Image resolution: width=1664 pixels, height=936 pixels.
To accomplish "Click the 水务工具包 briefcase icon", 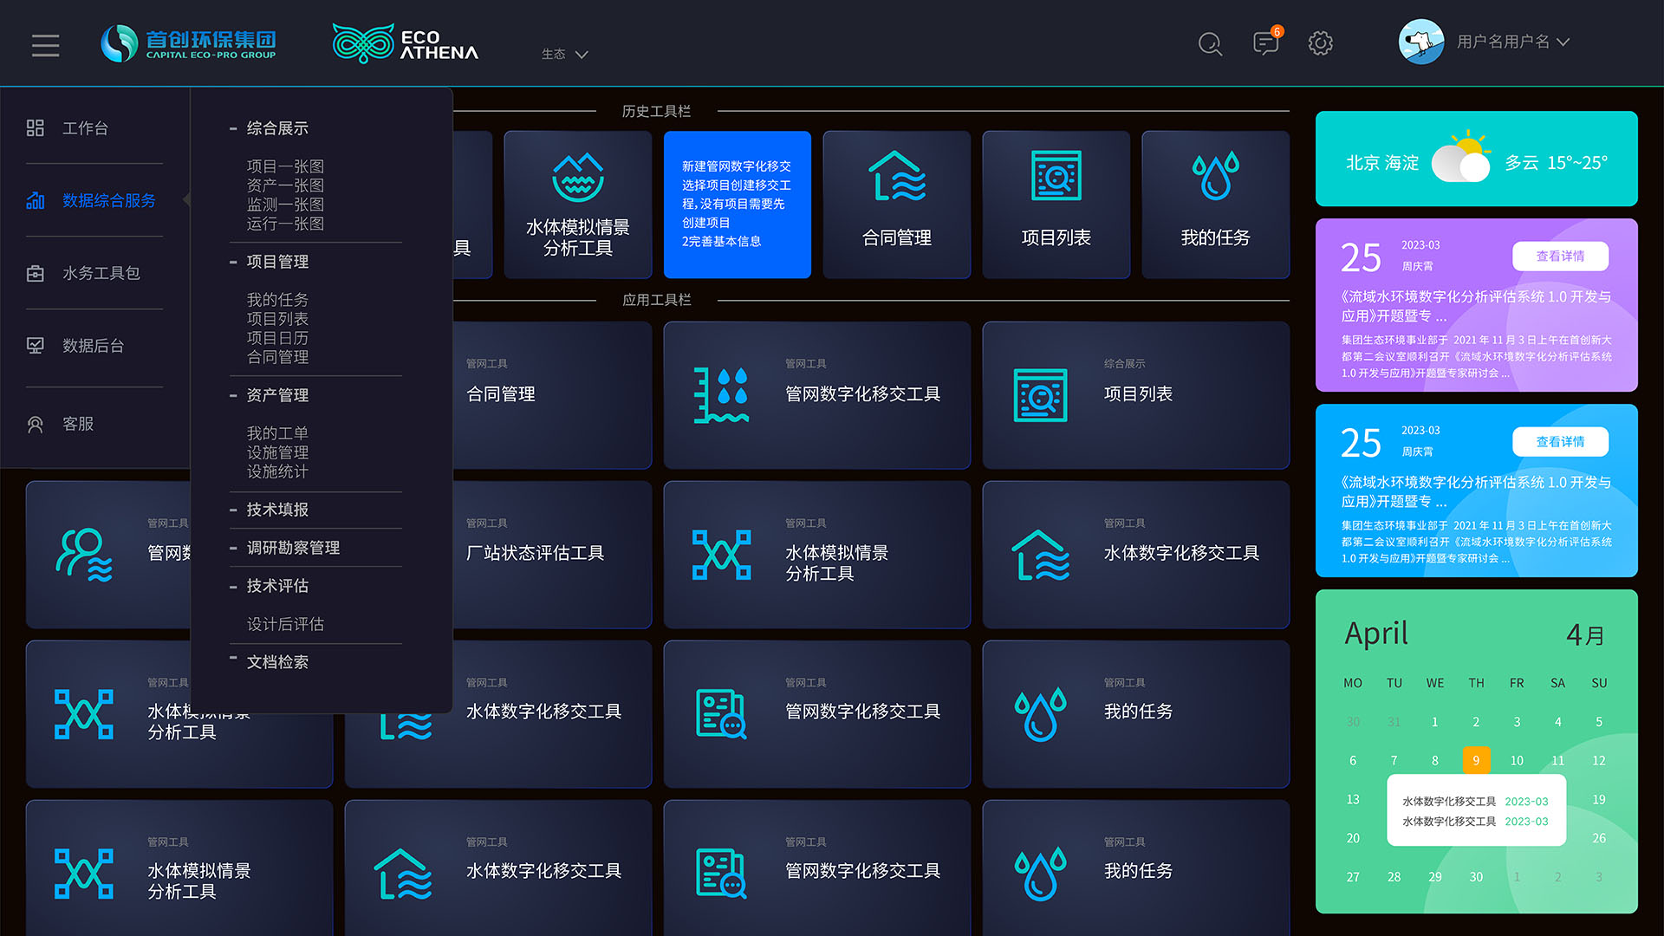I will point(36,274).
